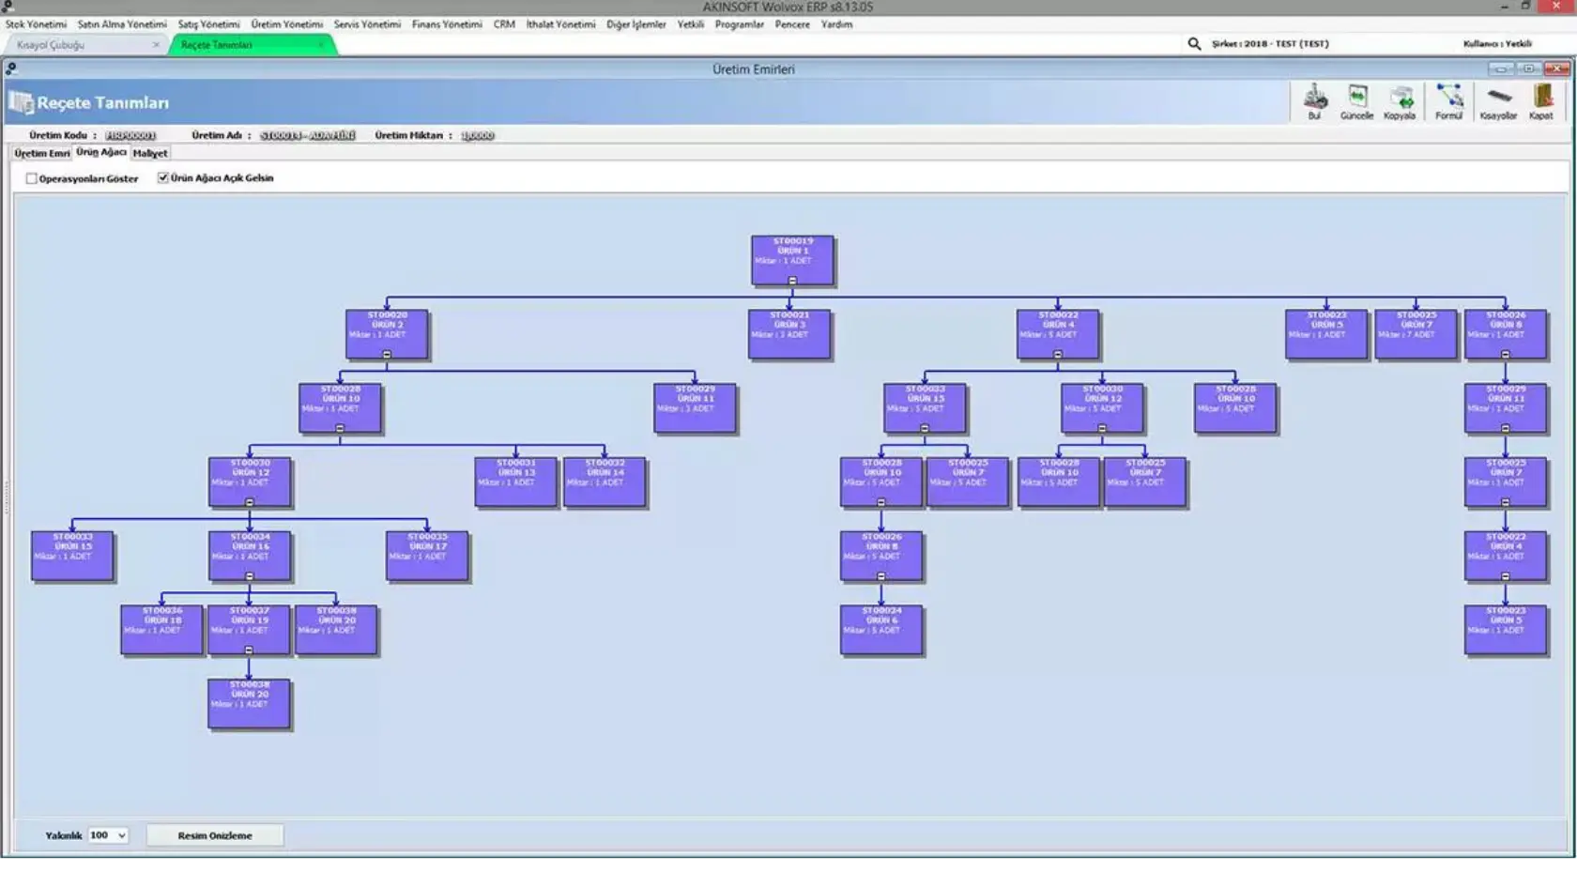Click the Üretim Emirleri window system icon
The width and height of the screenshot is (1577, 887).
[x=10, y=69]
